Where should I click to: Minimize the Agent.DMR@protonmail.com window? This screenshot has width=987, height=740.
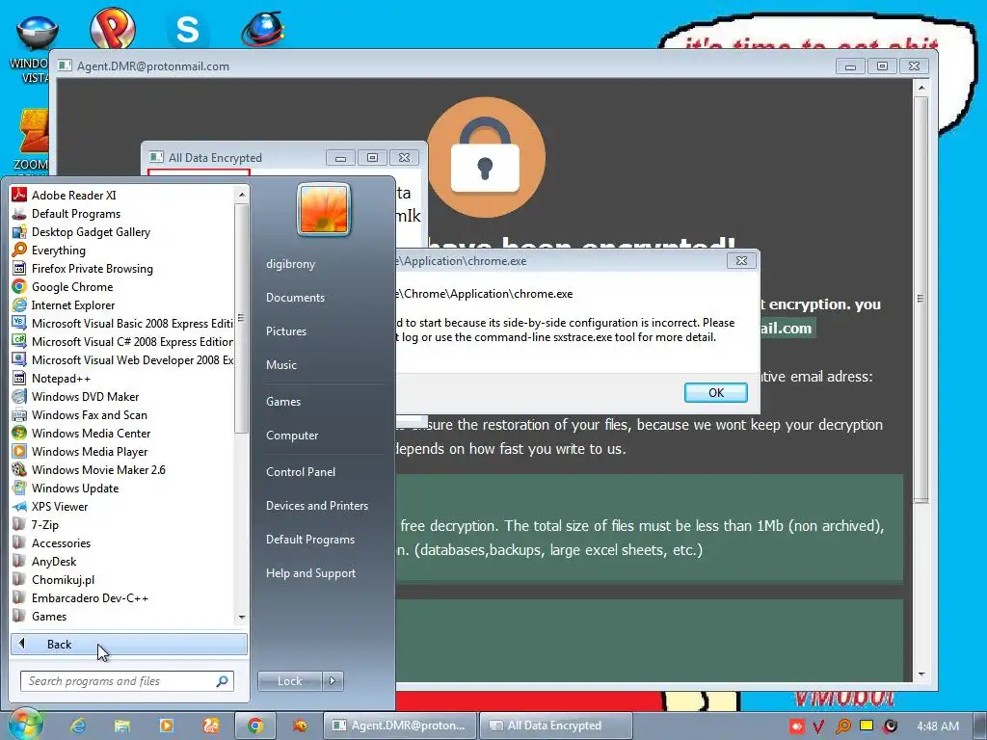(850, 66)
